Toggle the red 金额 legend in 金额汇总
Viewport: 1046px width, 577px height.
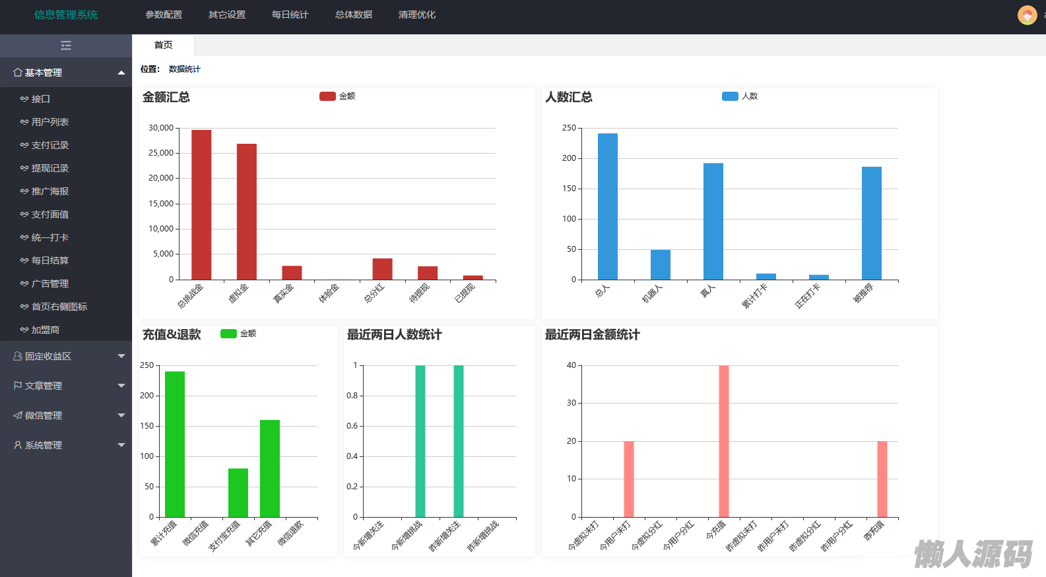click(328, 96)
